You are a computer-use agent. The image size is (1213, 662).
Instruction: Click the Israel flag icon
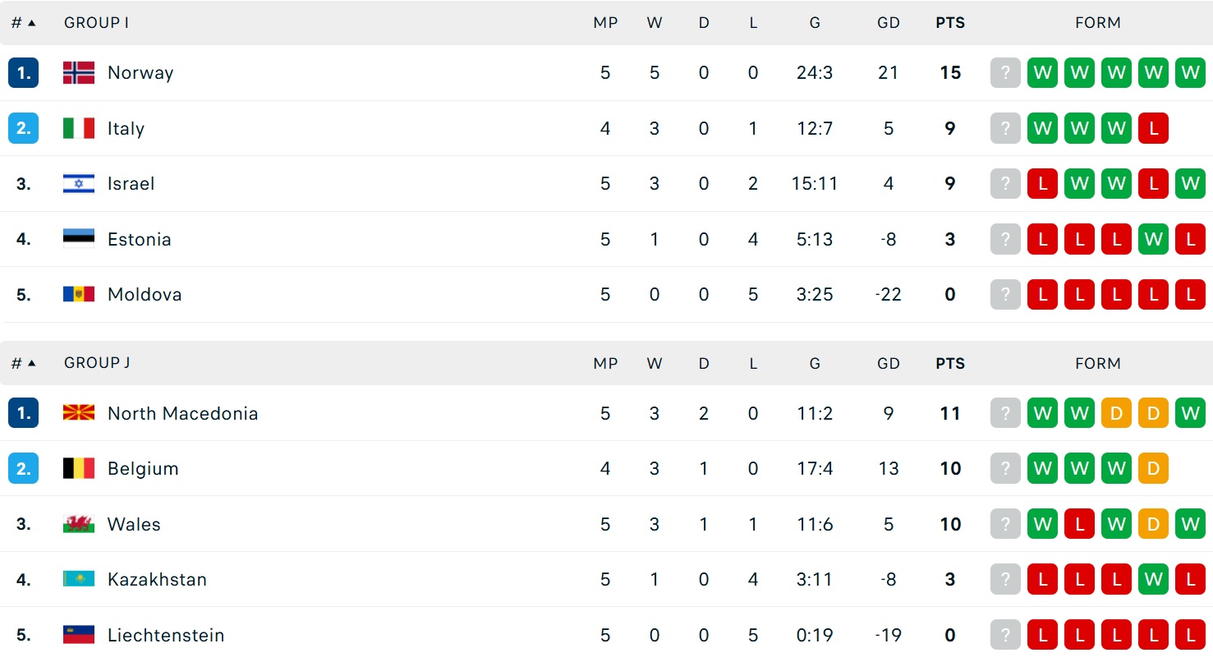79,184
